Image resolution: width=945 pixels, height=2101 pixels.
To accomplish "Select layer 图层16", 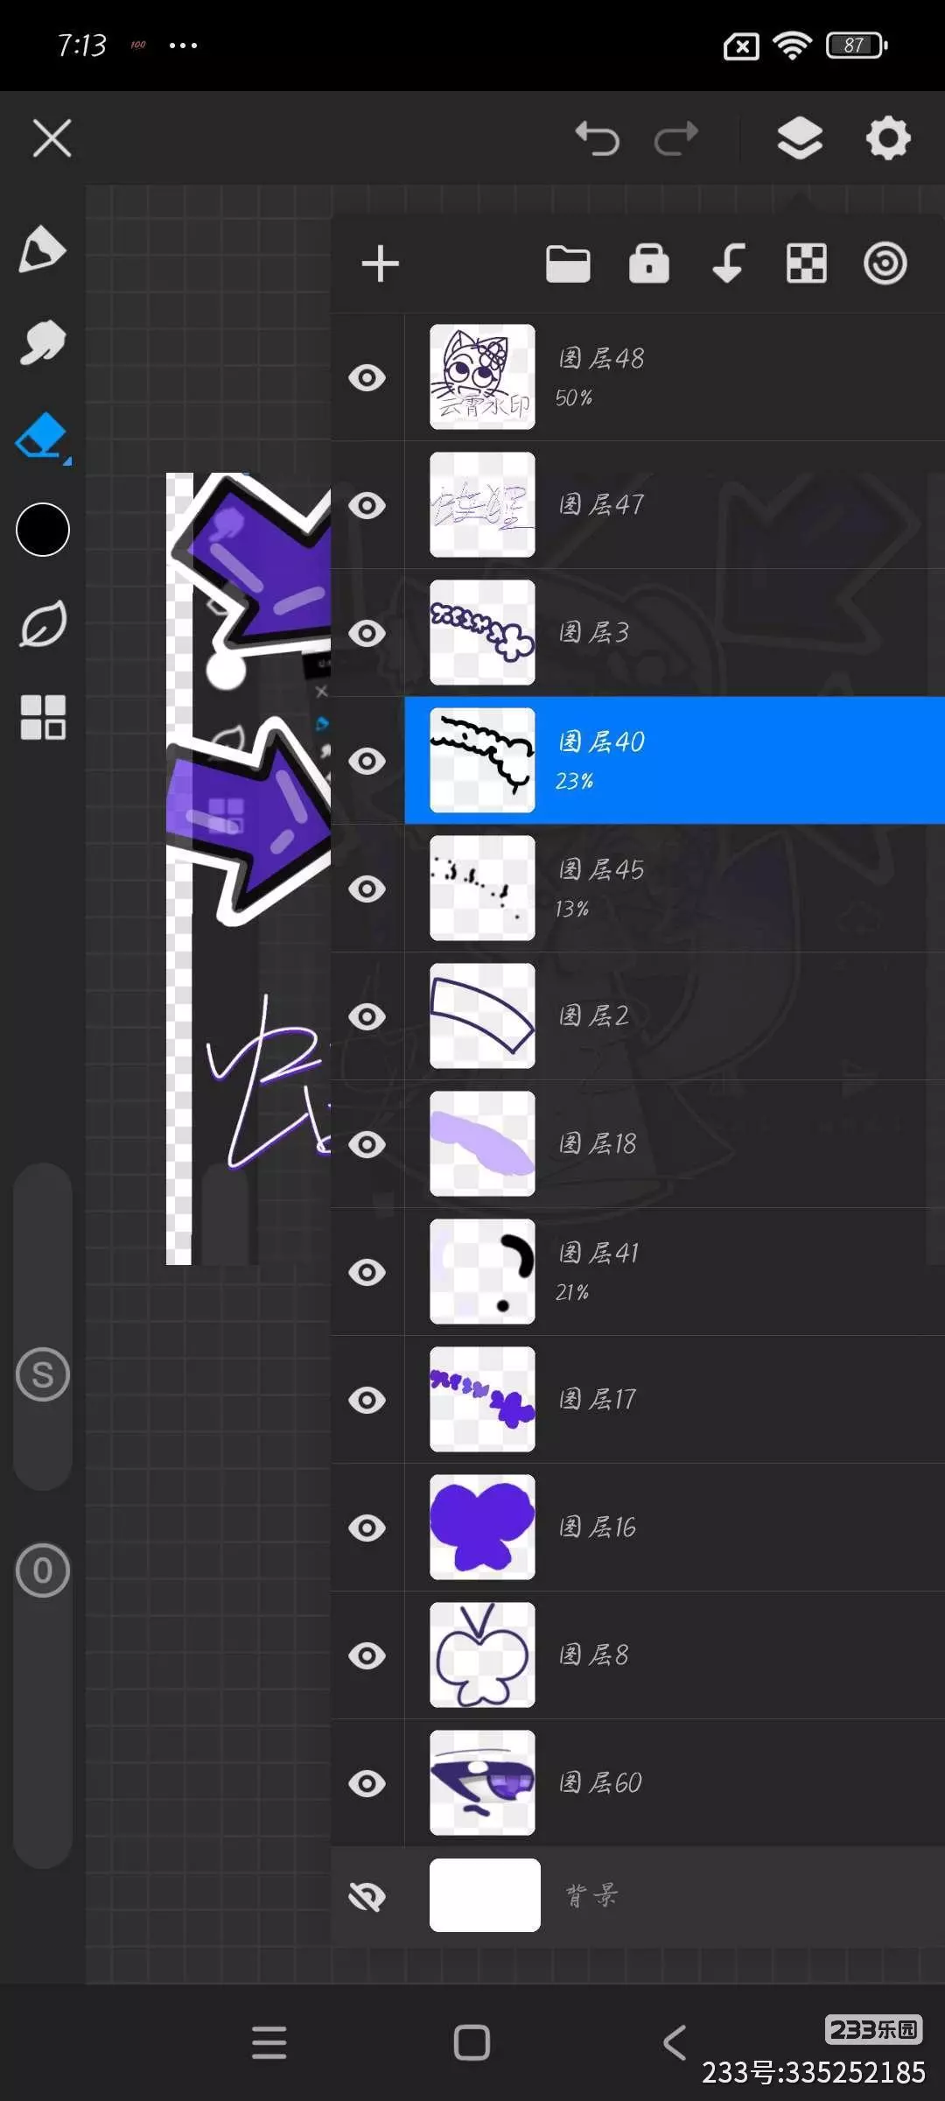I will [675, 1528].
